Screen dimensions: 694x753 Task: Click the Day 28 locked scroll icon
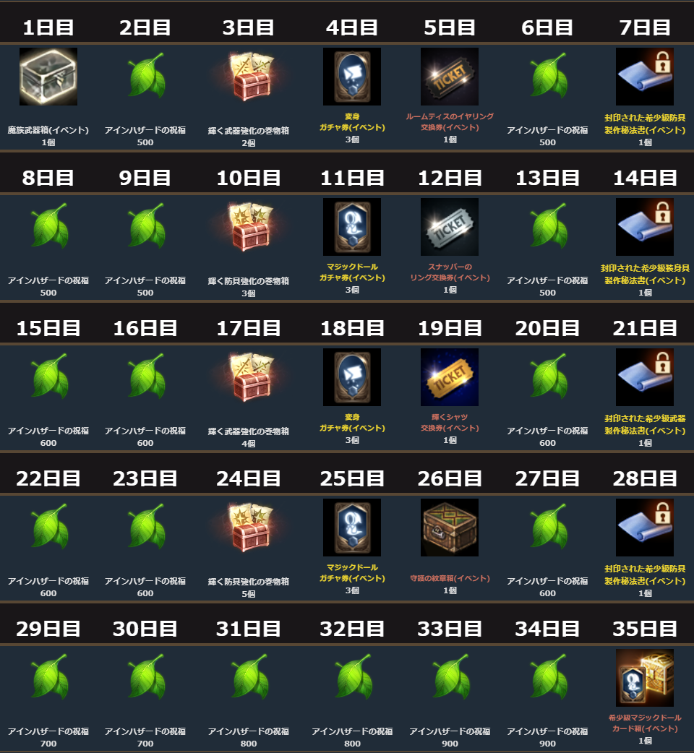[x=645, y=528]
